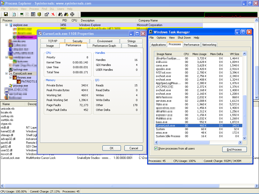Click the Save toolbar icon in Process Explorer
This screenshot has height=194, width=259.
(x=6, y=14)
